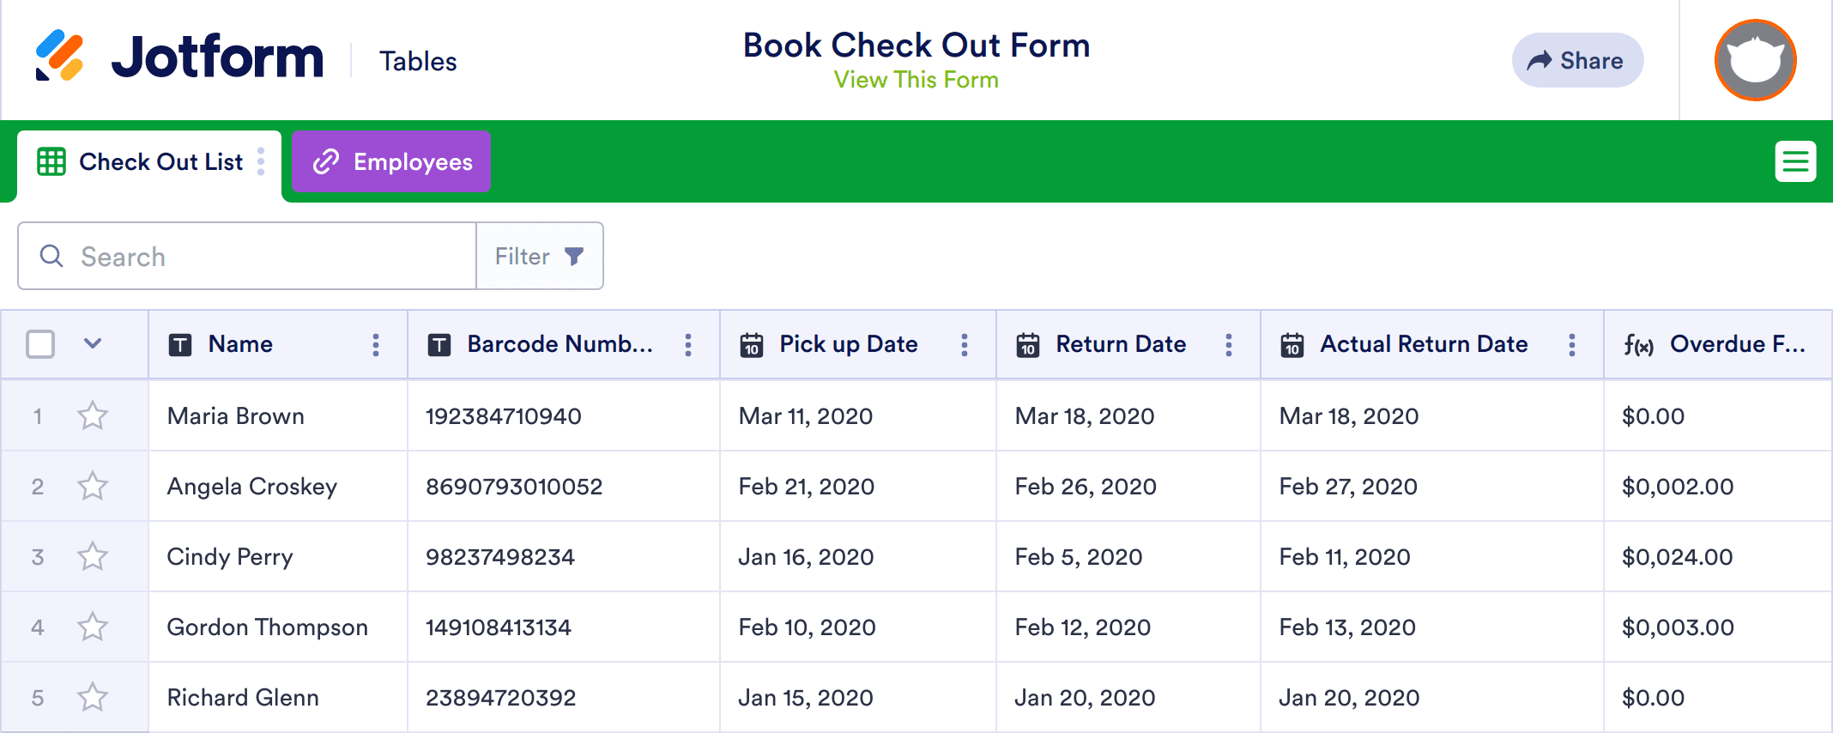The width and height of the screenshot is (1833, 733).
Task: Click the Jotform logo icon
Action: coord(59,56)
